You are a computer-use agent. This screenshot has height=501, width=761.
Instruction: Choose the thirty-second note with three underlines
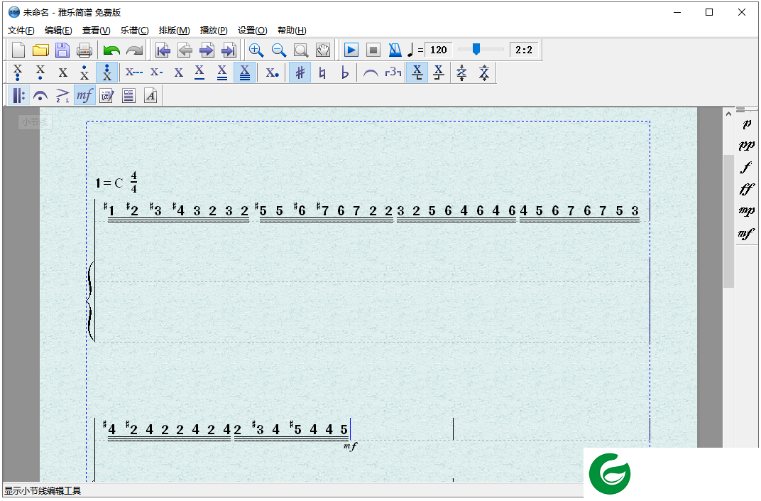coord(245,73)
